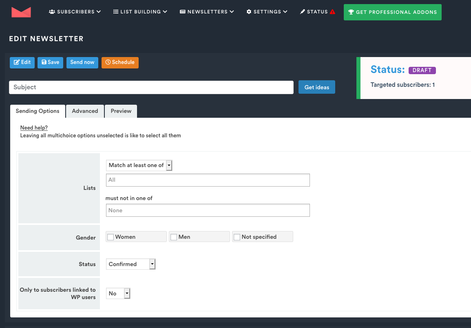This screenshot has width=471, height=328.
Task: Click the Subscribers people icon
Action: [52, 12]
